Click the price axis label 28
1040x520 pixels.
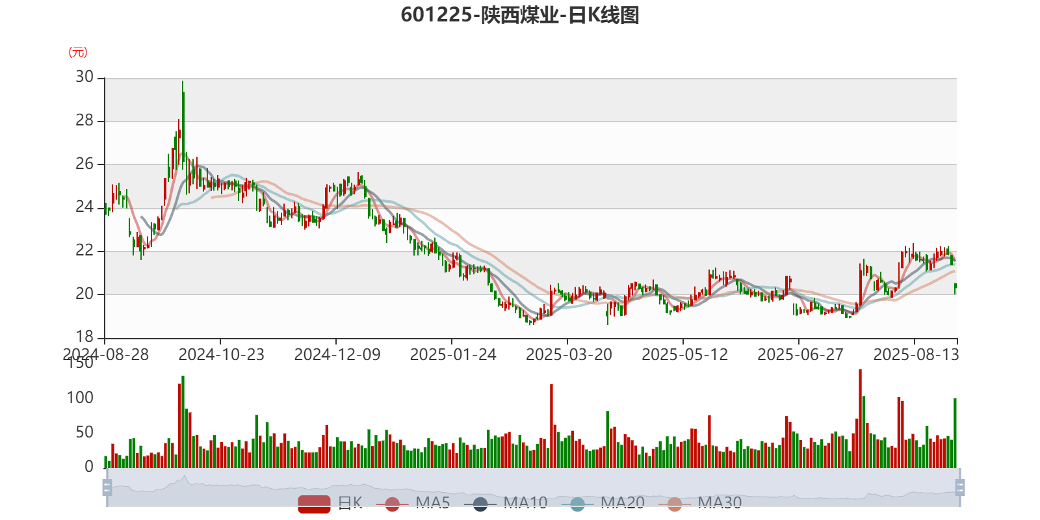click(84, 120)
